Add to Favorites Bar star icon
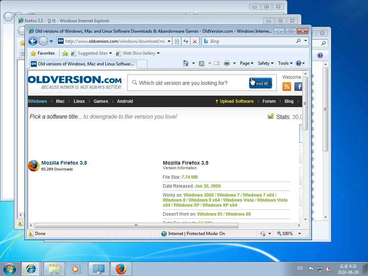 point(65,54)
